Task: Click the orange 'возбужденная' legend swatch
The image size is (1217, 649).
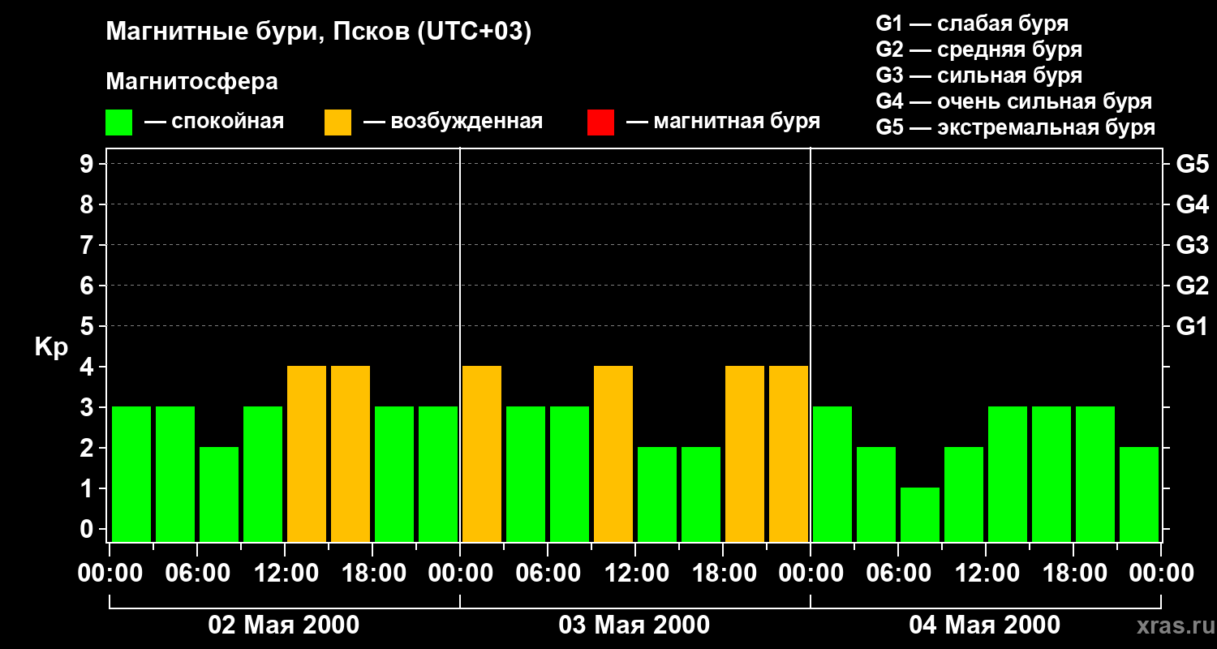Action: click(x=338, y=122)
